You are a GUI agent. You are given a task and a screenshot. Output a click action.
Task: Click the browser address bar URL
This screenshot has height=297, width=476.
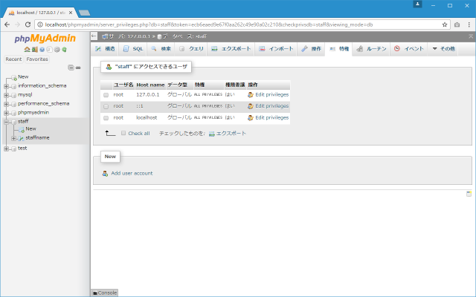(209, 25)
